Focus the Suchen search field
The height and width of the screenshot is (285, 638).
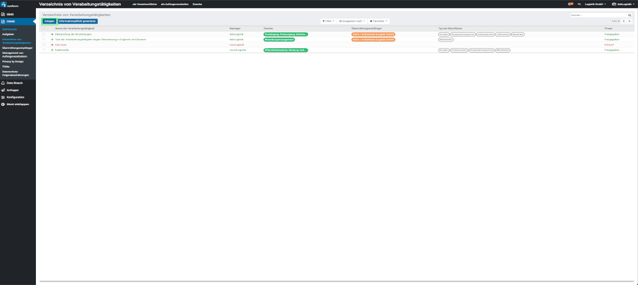pos(596,15)
